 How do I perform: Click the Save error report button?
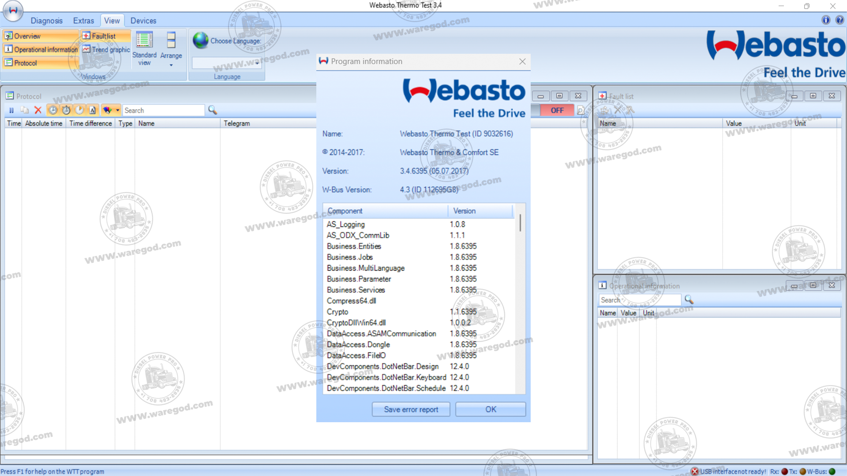pos(411,409)
